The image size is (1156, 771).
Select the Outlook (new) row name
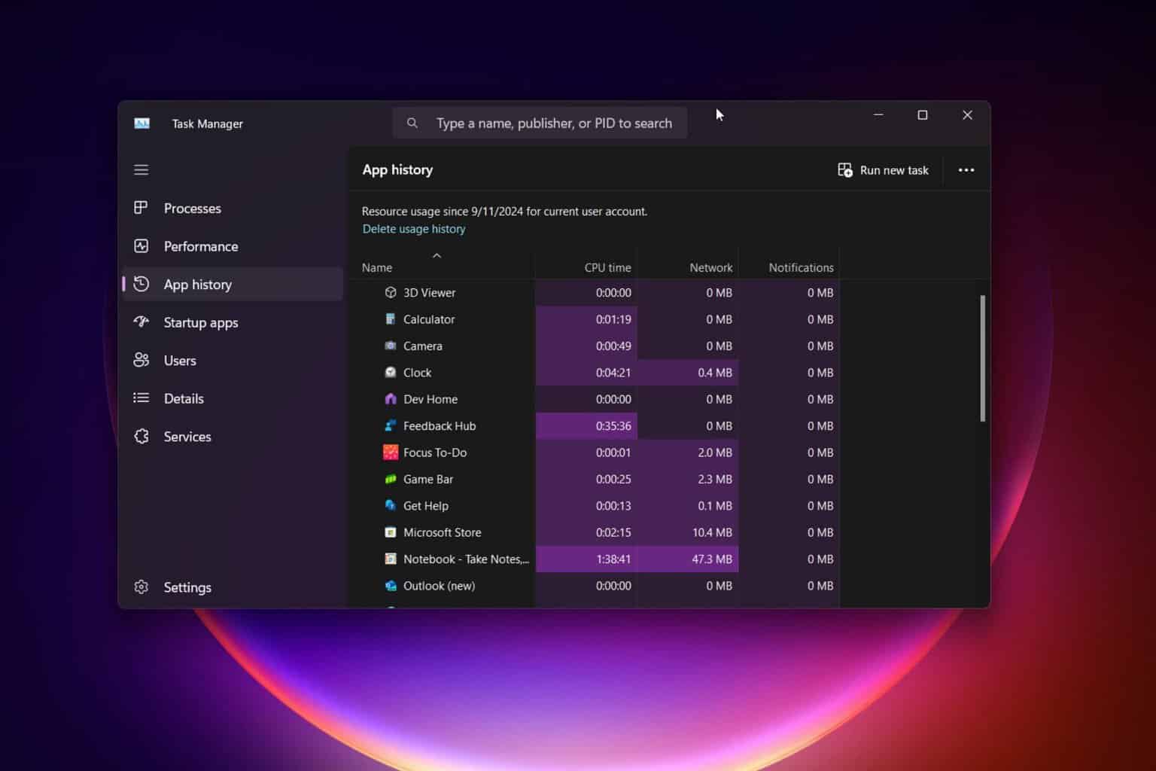coord(439,586)
